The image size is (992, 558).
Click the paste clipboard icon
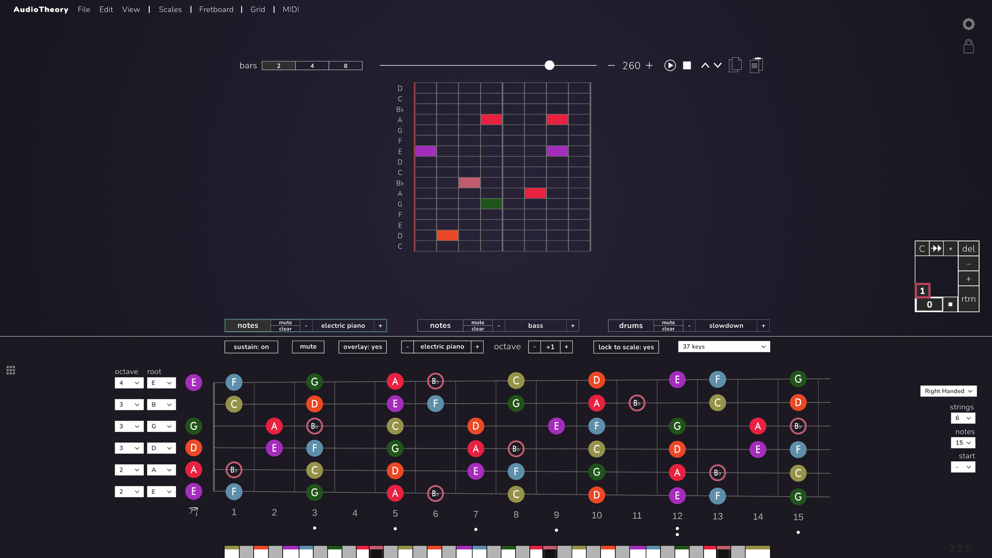(756, 65)
